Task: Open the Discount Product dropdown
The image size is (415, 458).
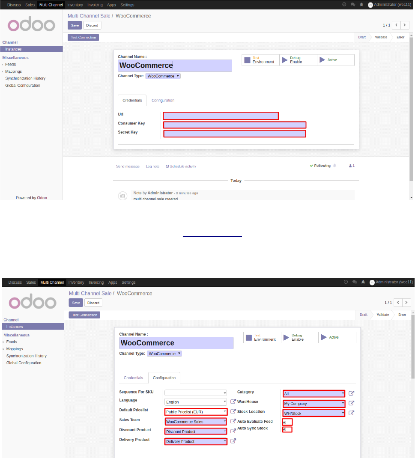Action: [196, 431]
